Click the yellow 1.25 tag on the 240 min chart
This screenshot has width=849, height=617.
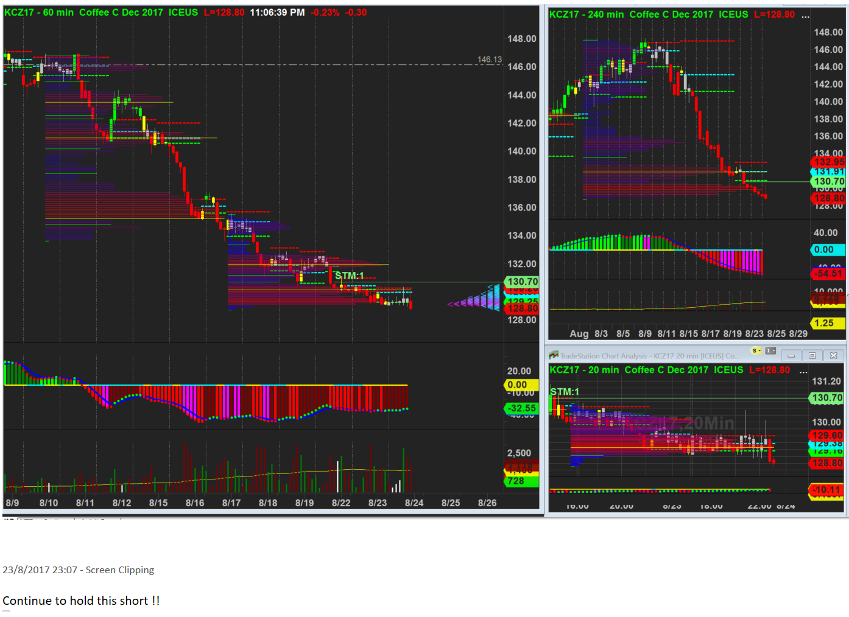[828, 323]
